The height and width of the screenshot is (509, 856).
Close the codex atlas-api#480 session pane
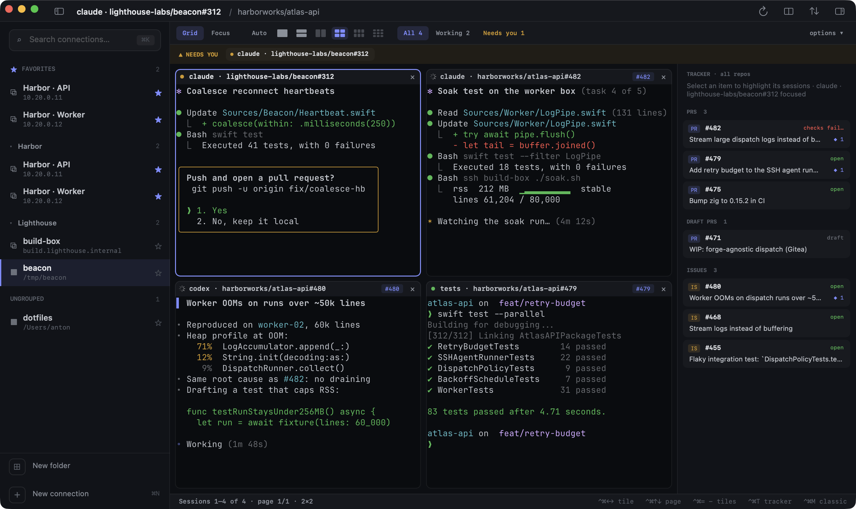tap(412, 289)
